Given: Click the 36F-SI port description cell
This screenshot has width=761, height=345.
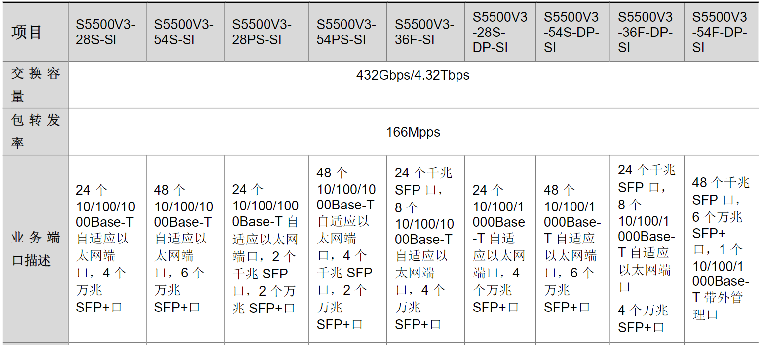Looking at the screenshot, I should coord(426,249).
